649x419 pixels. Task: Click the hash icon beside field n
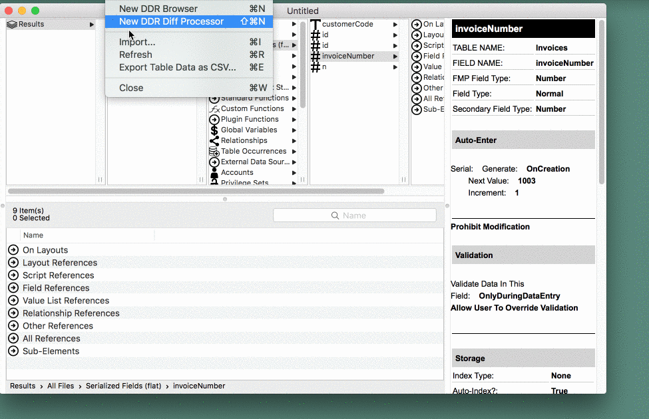click(316, 67)
